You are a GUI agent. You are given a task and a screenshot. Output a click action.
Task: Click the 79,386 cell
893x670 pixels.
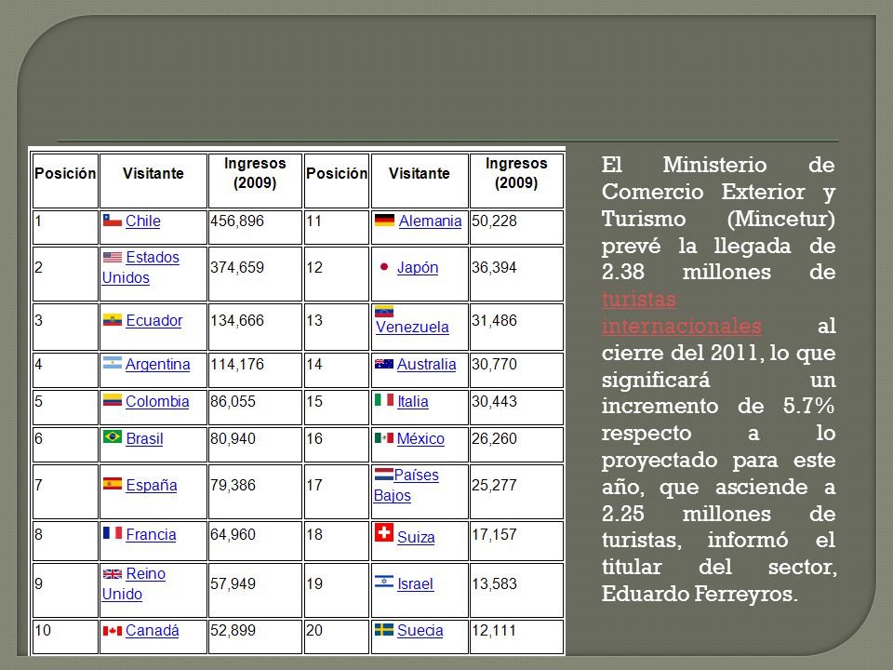click(255, 491)
